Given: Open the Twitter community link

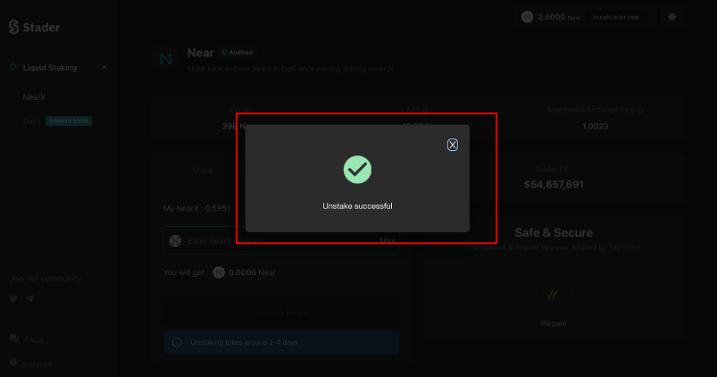Looking at the screenshot, I should [x=13, y=298].
